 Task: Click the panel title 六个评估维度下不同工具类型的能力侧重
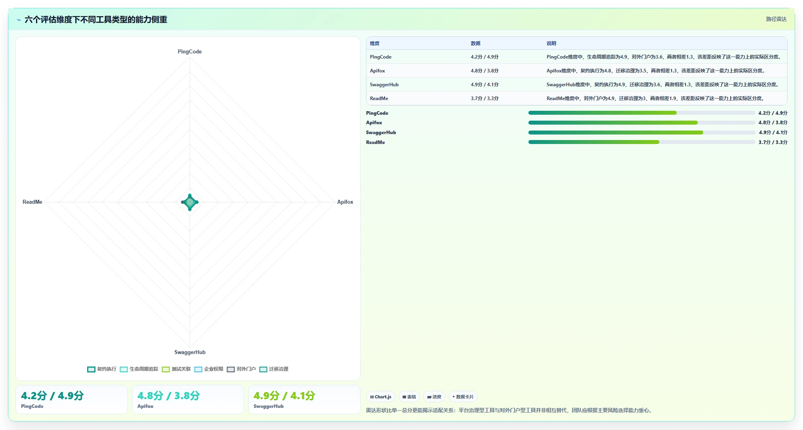pyautogui.click(x=96, y=19)
